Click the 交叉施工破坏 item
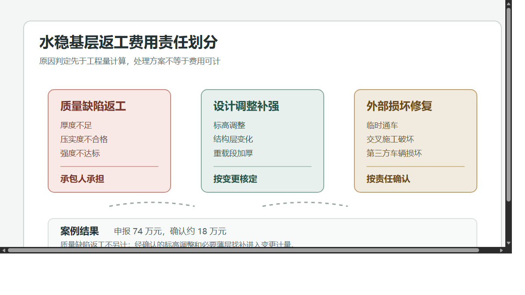The height and width of the screenshot is (295, 525). tap(390, 139)
